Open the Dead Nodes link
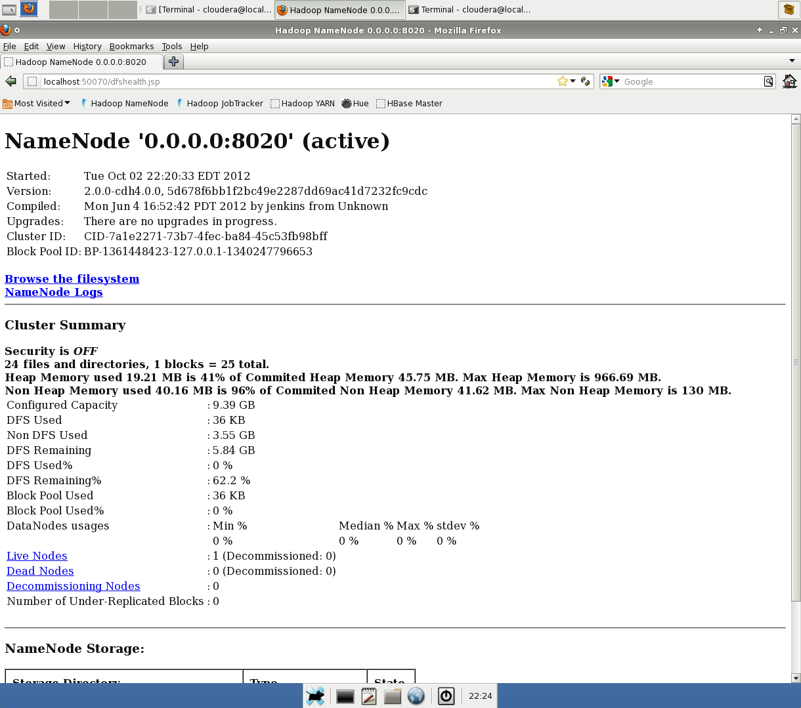The image size is (801, 708). (x=40, y=571)
